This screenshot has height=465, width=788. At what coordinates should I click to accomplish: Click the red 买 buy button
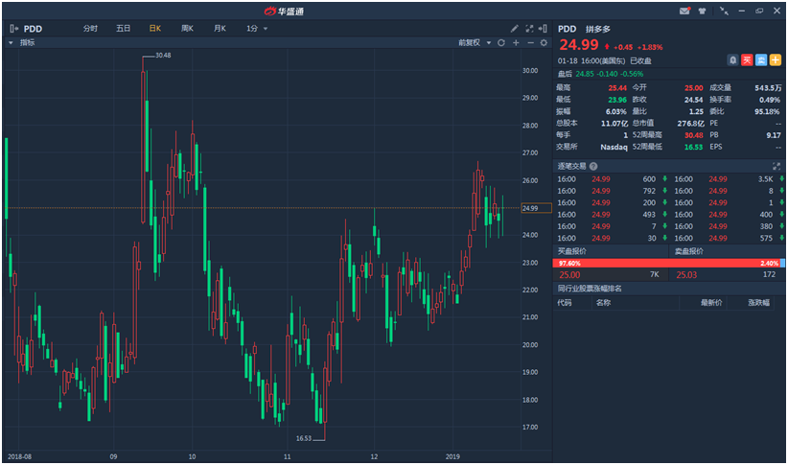[x=747, y=59]
